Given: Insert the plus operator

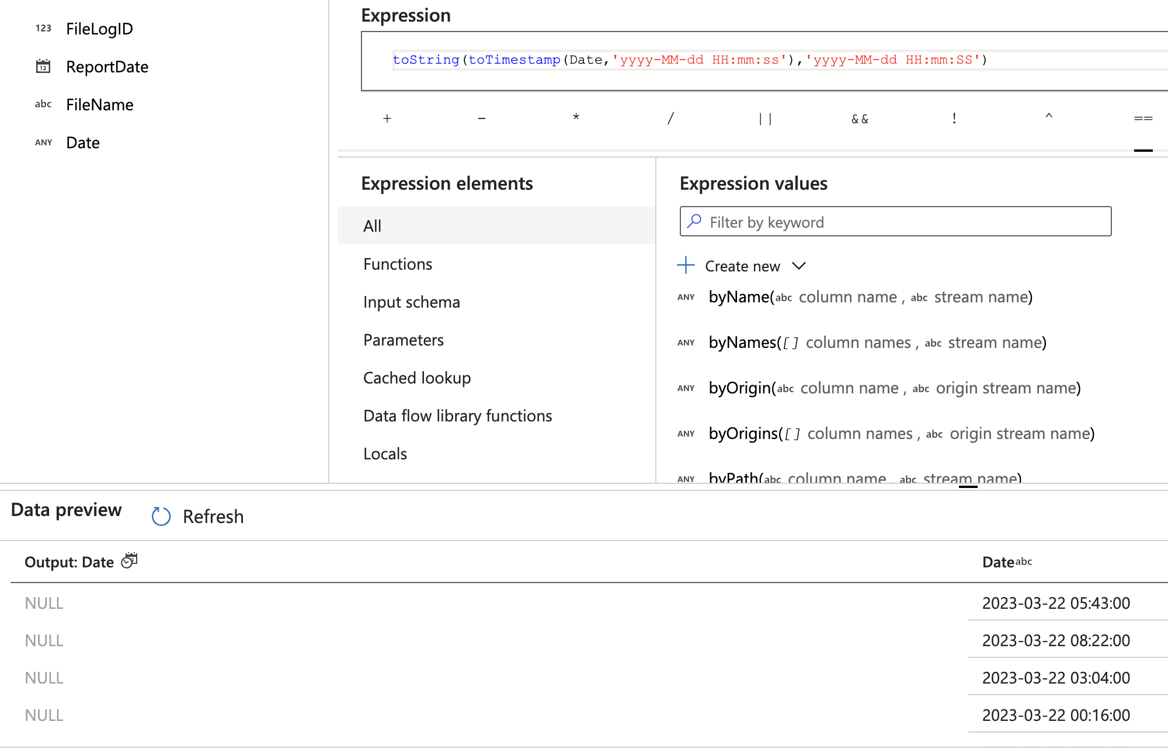Looking at the screenshot, I should point(387,118).
